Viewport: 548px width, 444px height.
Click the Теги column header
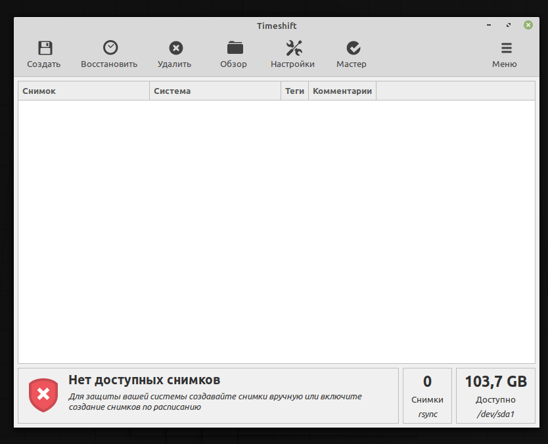point(294,91)
